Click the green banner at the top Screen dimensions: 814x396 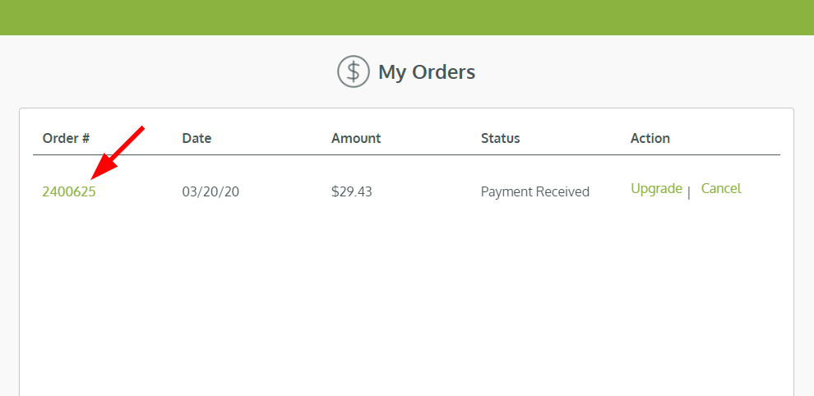(407, 16)
